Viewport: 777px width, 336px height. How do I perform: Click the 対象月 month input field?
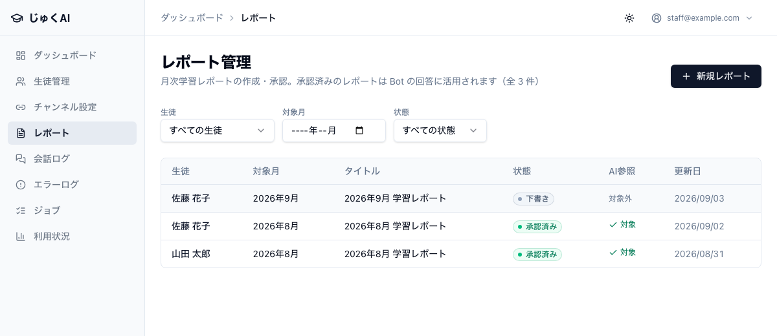click(x=334, y=131)
